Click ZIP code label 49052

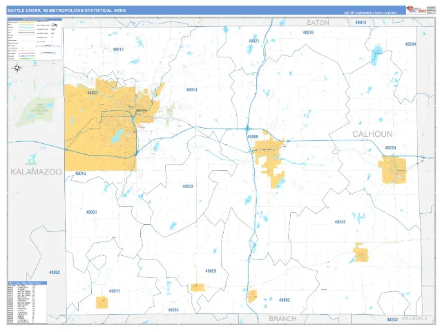55,273
